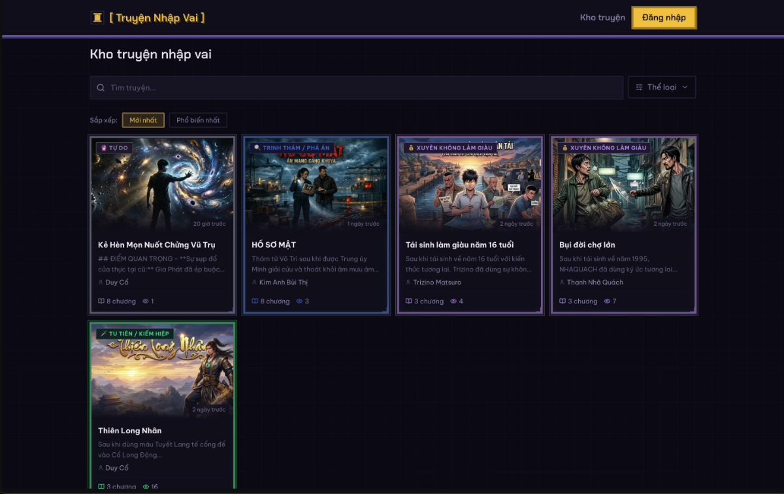Screen dimensions: 784x494
Task: Click chapter book icon on HỒ SƠ MẬT
Action: 255,301
